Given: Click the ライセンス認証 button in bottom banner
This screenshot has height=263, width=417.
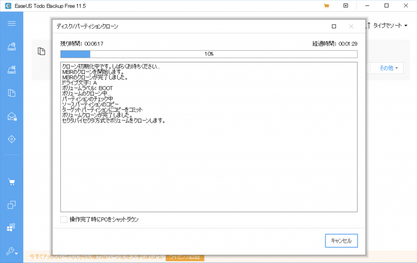Looking at the screenshot, I should point(185,257).
